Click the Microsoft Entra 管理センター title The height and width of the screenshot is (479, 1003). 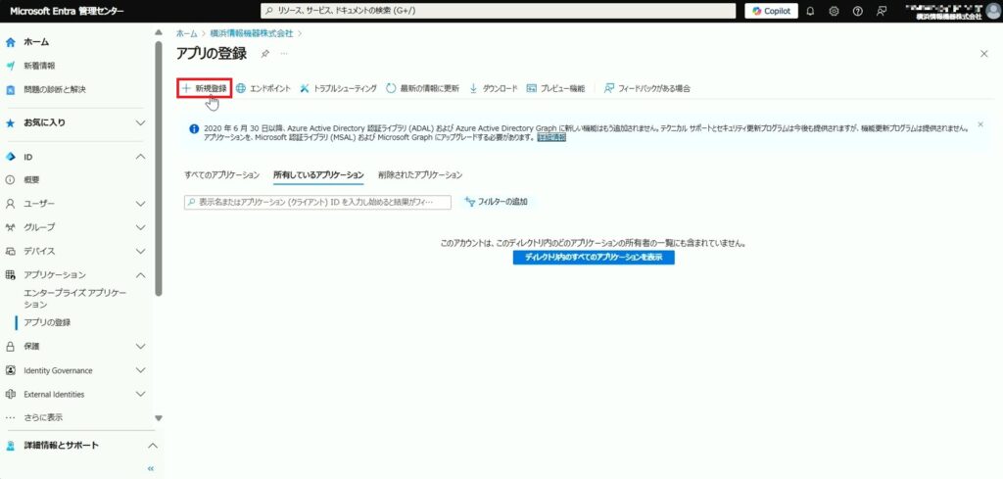[x=67, y=11]
